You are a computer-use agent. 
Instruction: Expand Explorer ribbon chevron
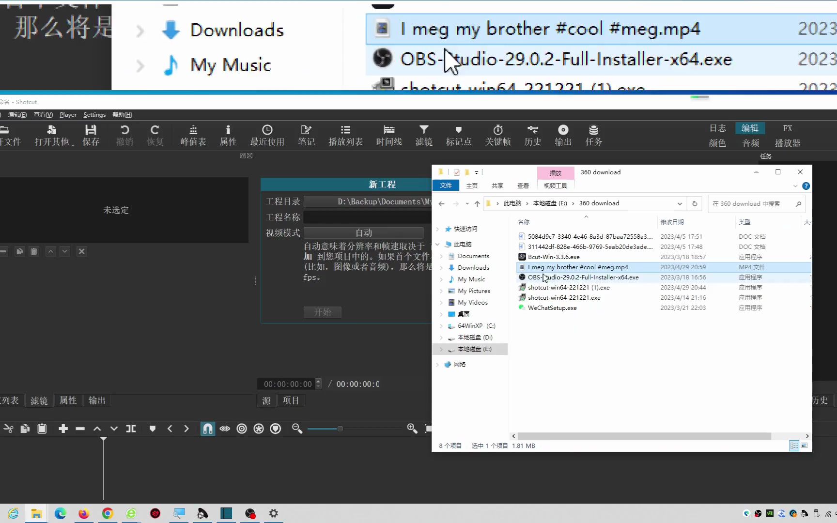point(795,186)
